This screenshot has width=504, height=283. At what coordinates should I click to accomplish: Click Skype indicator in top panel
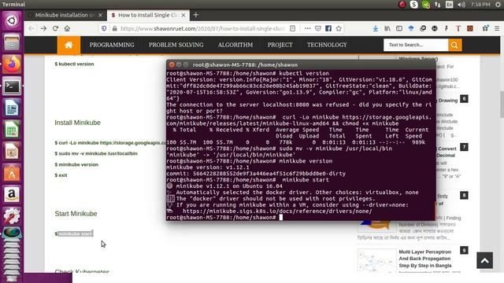point(414,5)
